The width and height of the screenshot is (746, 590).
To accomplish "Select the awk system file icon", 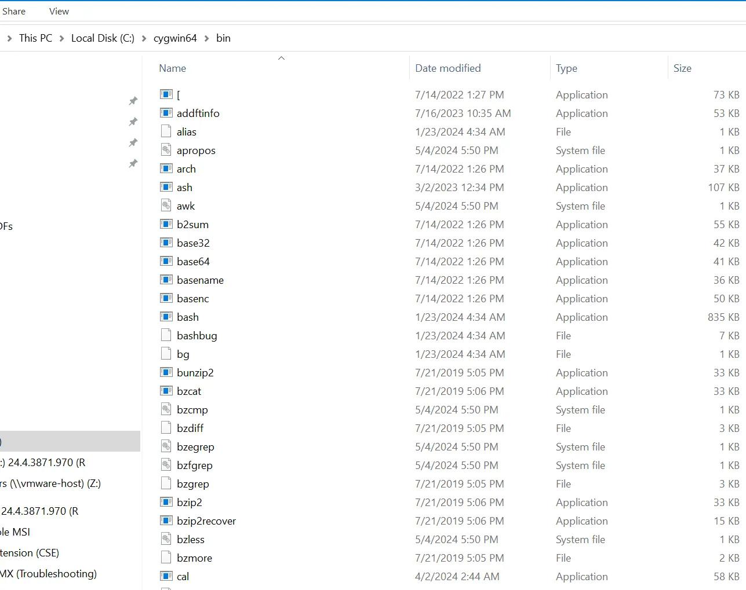I will click(x=166, y=206).
